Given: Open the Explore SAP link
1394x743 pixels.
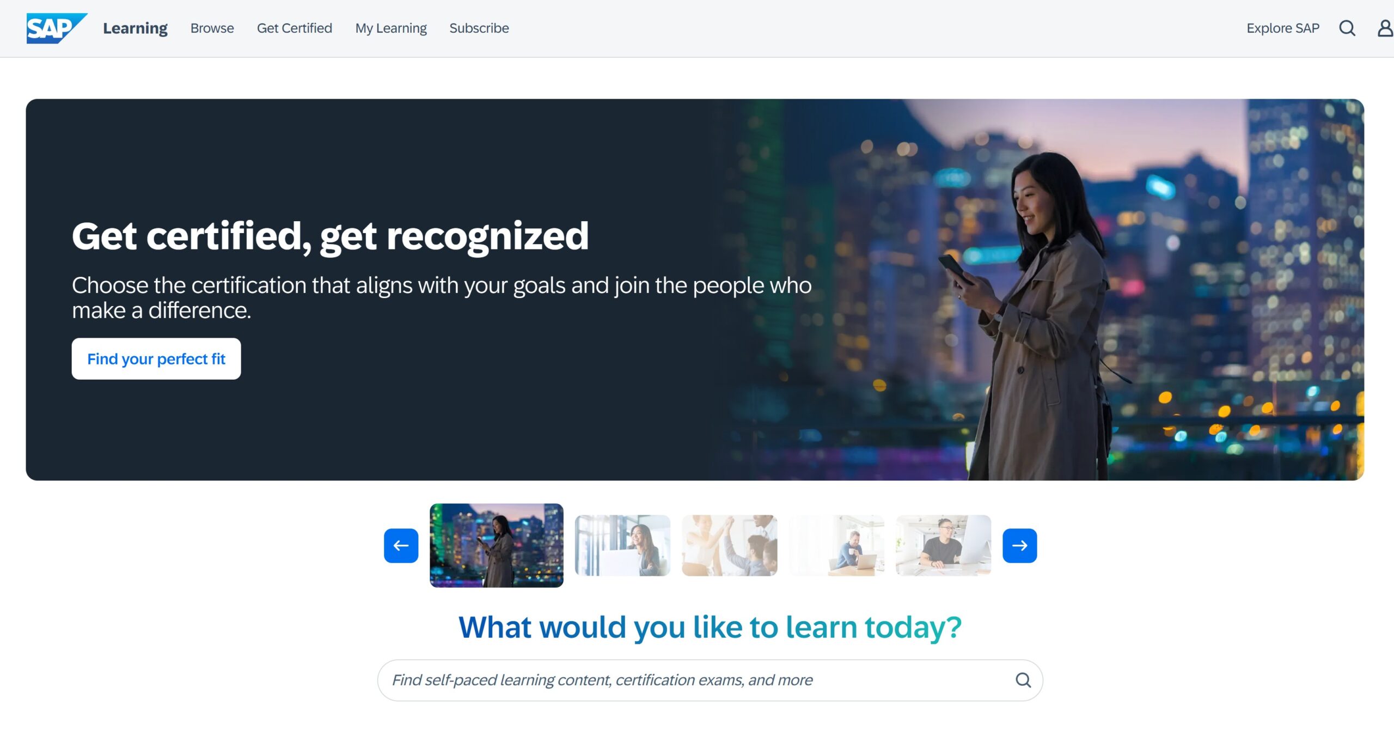Looking at the screenshot, I should [1282, 28].
